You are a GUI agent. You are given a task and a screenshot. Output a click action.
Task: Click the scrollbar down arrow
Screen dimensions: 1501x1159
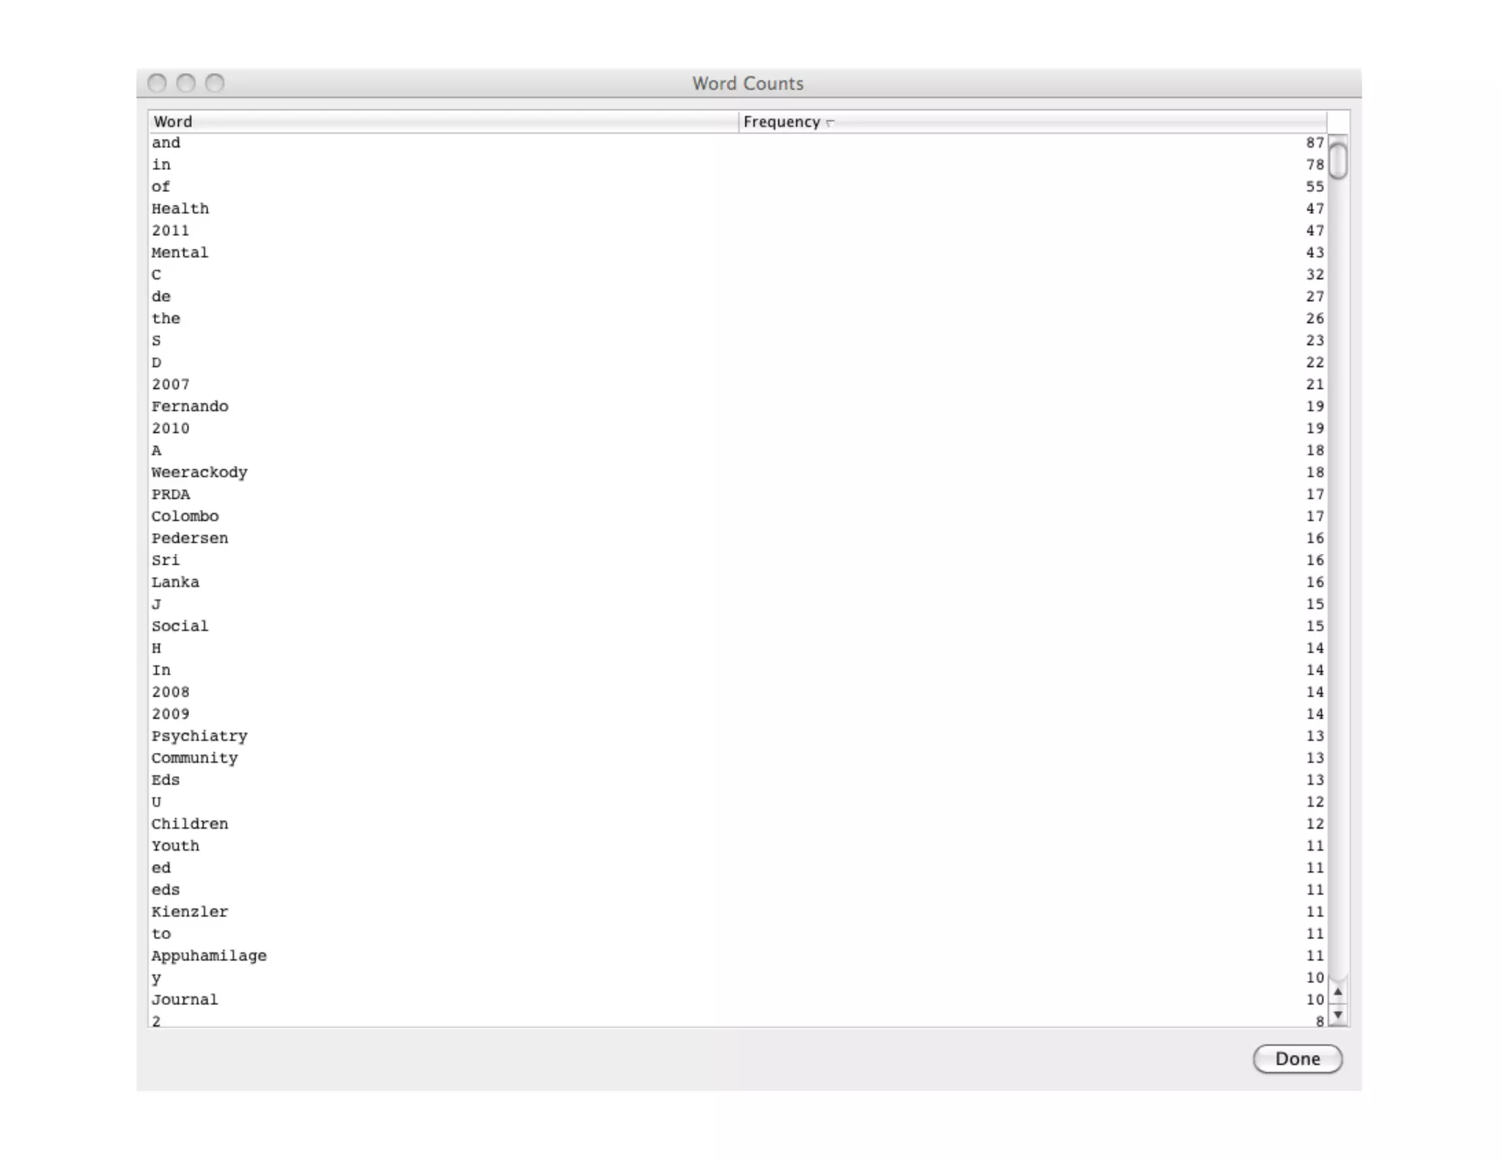[1338, 1015]
